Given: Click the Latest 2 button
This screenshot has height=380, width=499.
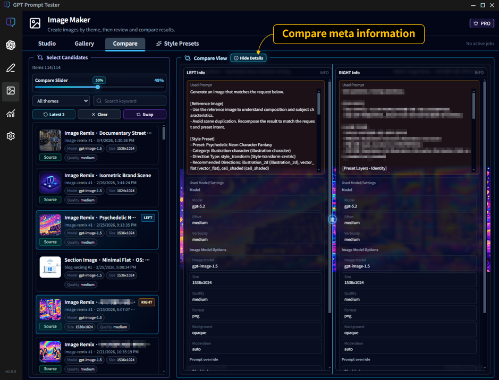Looking at the screenshot, I should point(53,115).
